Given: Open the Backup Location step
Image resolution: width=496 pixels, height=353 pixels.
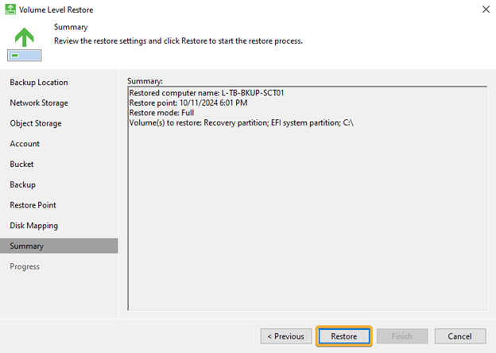Looking at the screenshot, I should pos(39,82).
